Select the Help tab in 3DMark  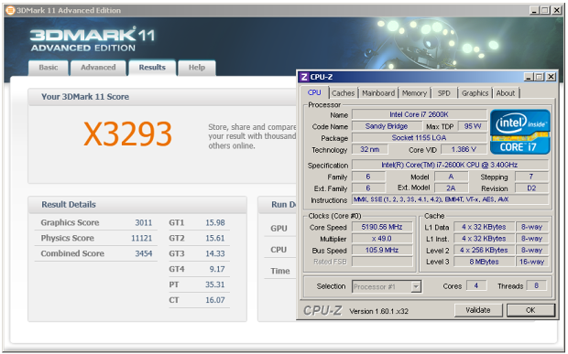pyautogui.click(x=197, y=68)
